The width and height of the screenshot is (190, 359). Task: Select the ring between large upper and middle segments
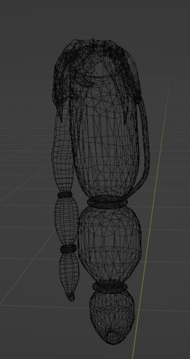pos(107,202)
